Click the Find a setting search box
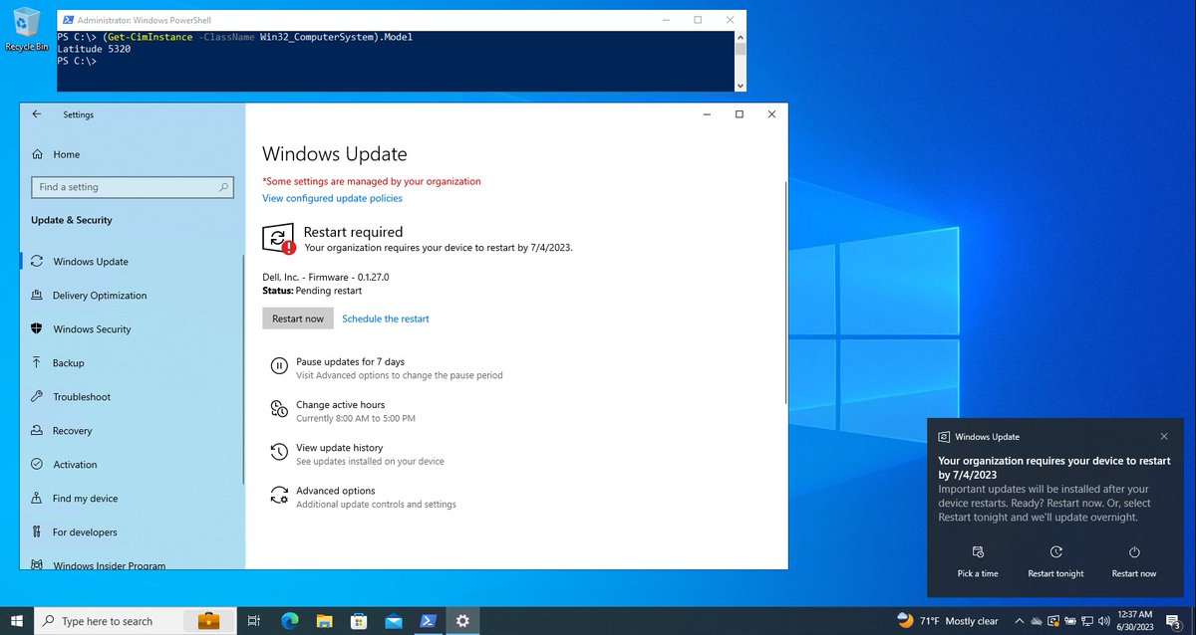Image resolution: width=1196 pixels, height=635 pixels. [132, 187]
